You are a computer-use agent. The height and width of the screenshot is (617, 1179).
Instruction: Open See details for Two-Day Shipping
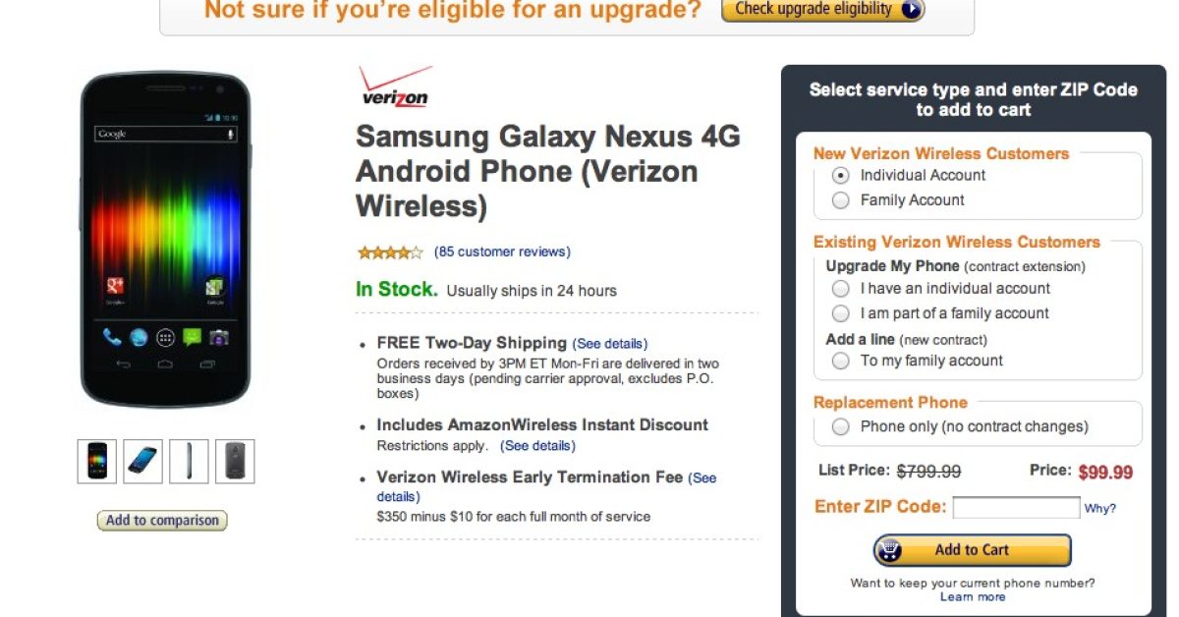[610, 344]
